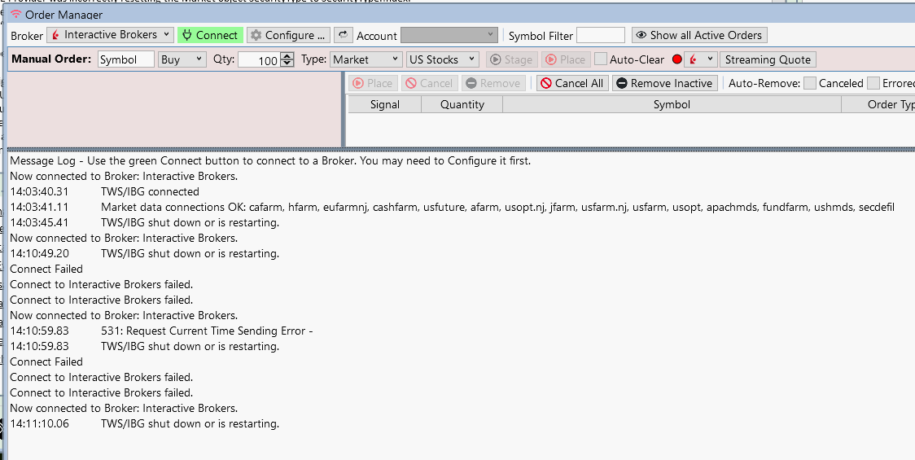Click Show all Active Orders eye button

click(698, 35)
